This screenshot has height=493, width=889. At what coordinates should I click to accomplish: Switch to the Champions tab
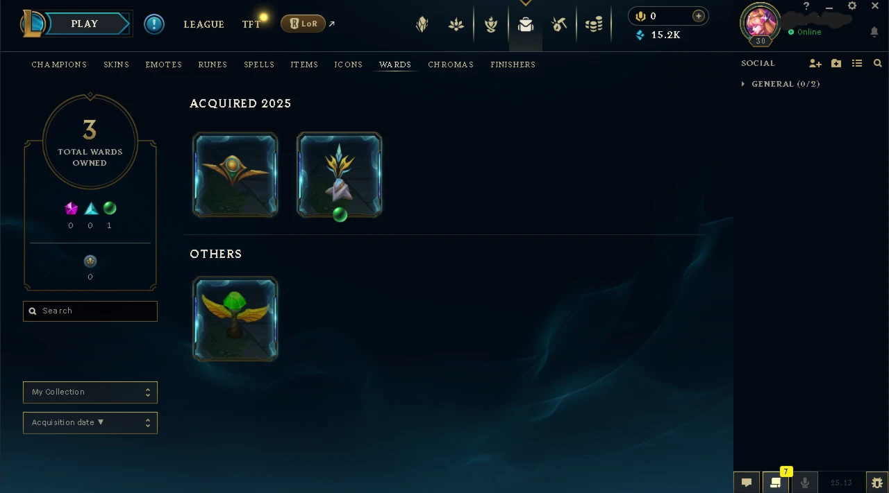pyautogui.click(x=59, y=64)
